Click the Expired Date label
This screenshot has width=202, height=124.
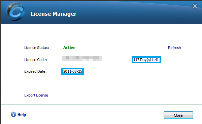(x=35, y=71)
